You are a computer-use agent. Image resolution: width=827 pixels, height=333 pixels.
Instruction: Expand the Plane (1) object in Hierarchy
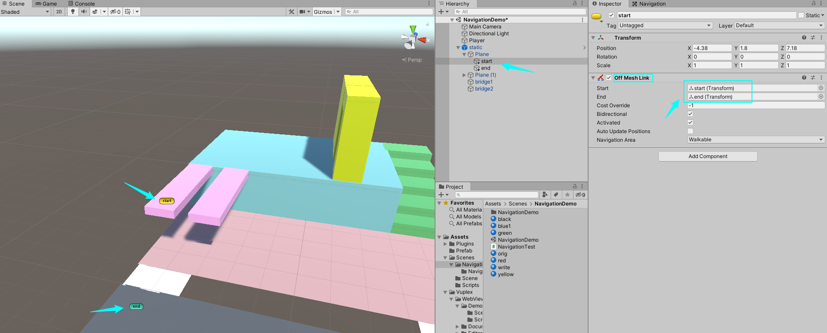pyautogui.click(x=464, y=75)
